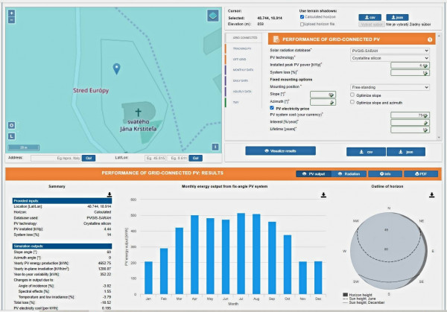The width and height of the screenshot is (447, 312).
Task: Click the blue location marker pin
Action: tap(117, 69)
